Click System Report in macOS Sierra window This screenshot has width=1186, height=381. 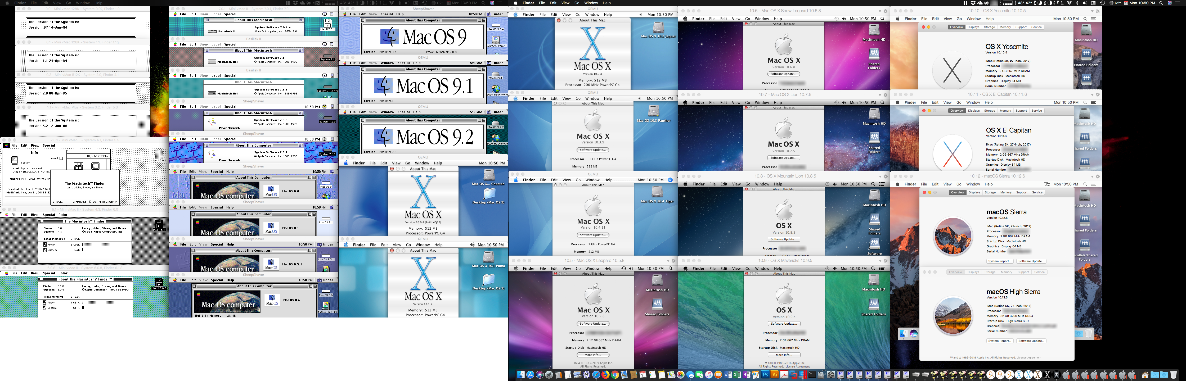1000,261
